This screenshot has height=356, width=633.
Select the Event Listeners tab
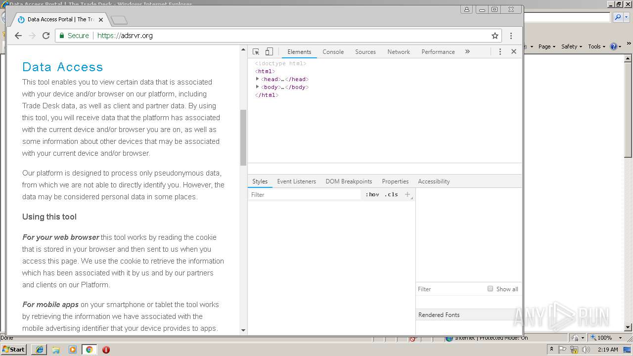tap(296, 181)
